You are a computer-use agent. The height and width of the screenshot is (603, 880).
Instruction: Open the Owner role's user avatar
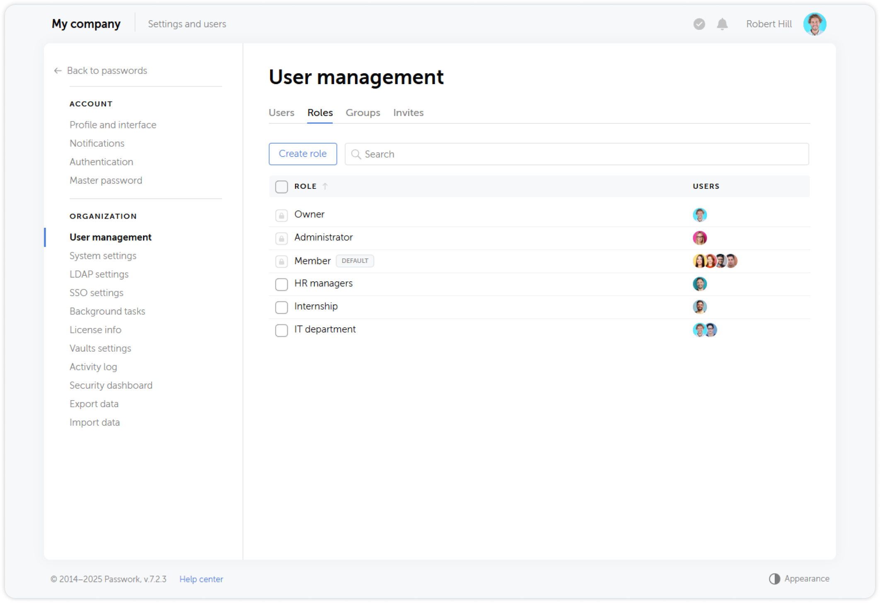700,215
